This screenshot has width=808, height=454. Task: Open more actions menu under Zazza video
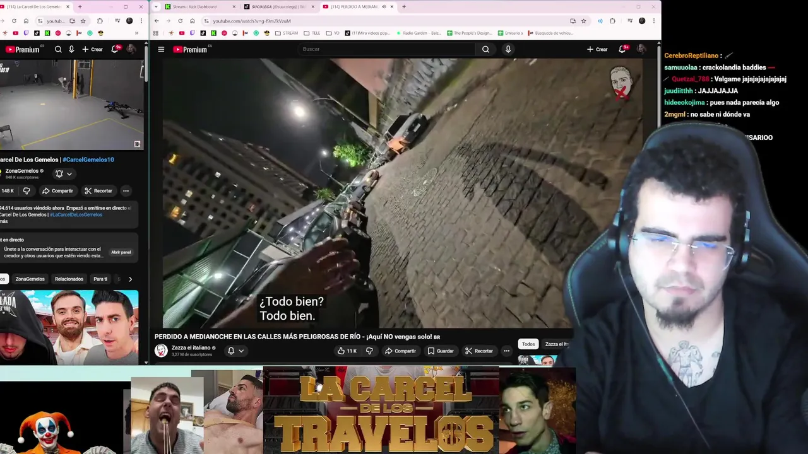(506, 351)
